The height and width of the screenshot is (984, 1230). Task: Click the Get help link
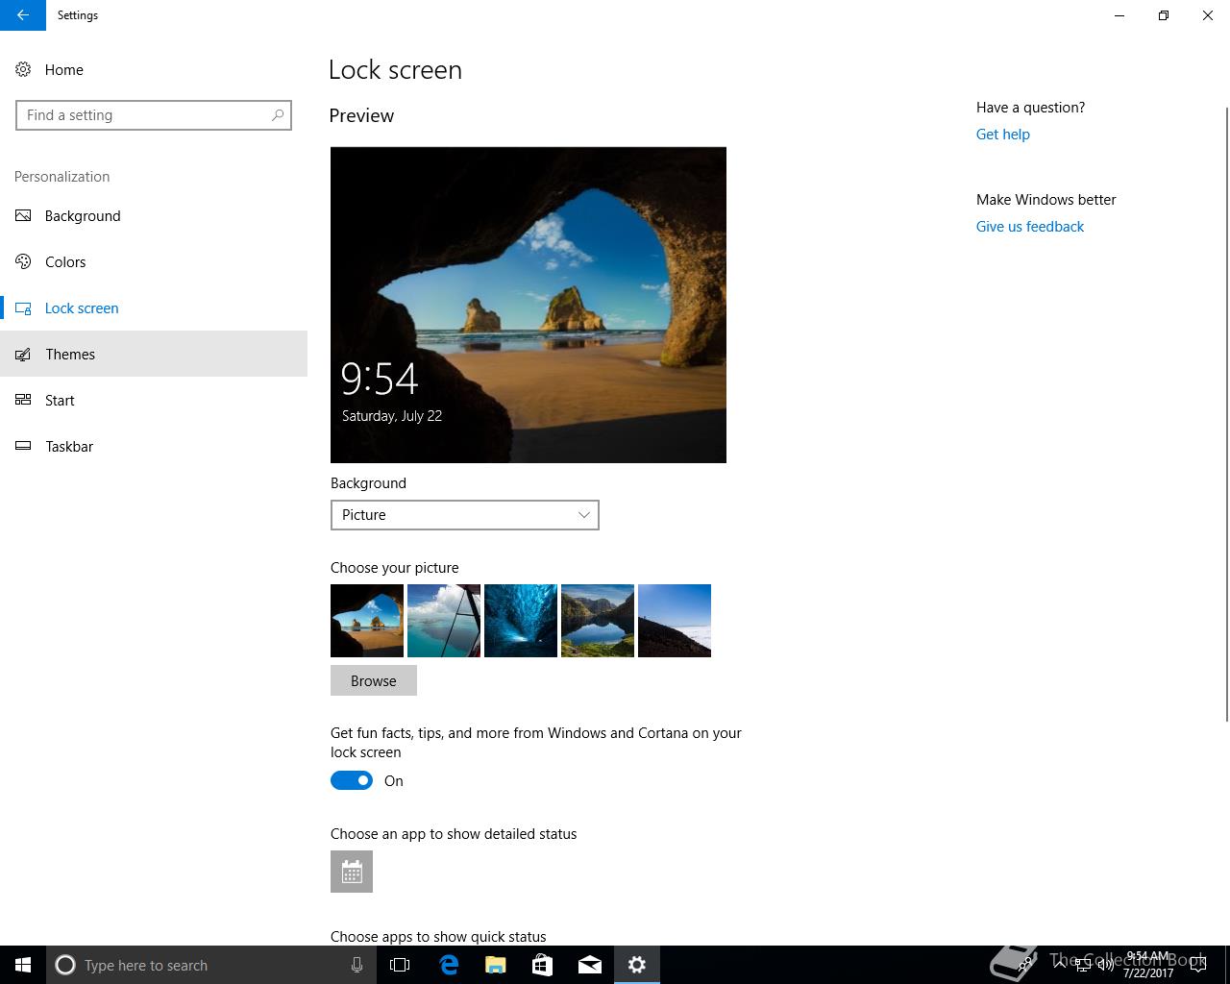point(1002,135)
